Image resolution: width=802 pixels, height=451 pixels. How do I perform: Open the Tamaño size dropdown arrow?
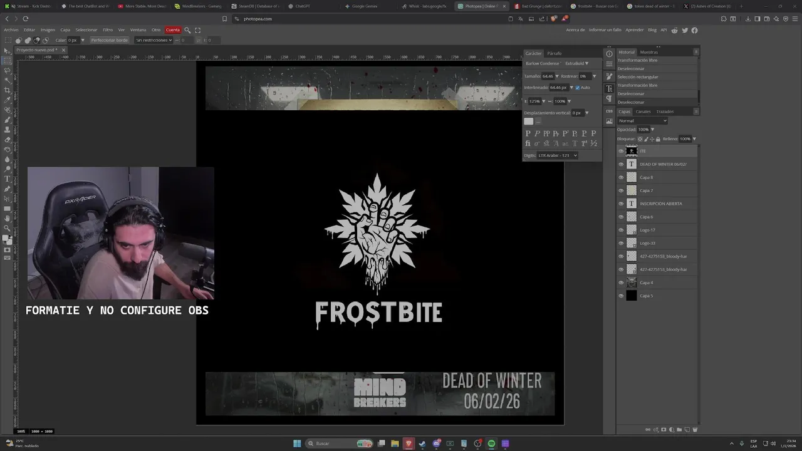557,76
